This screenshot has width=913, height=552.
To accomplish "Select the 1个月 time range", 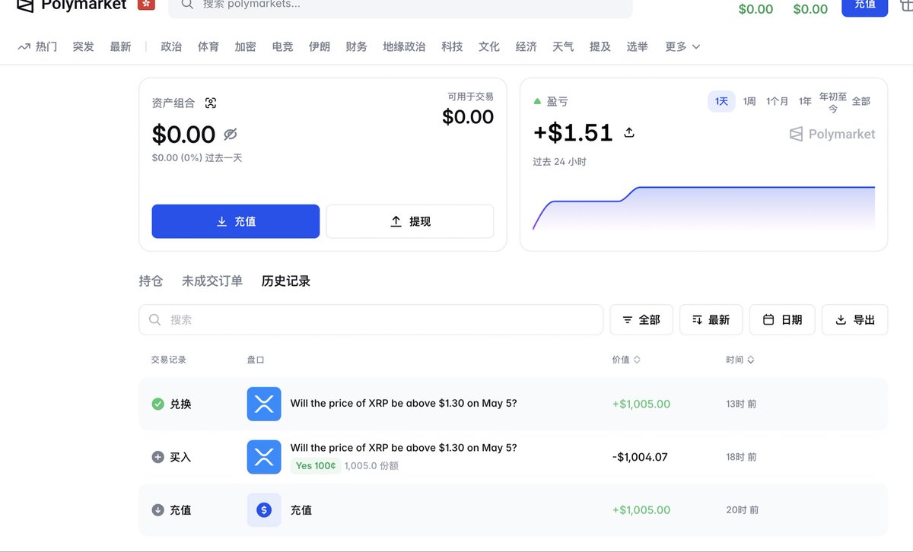I will 778,101.
